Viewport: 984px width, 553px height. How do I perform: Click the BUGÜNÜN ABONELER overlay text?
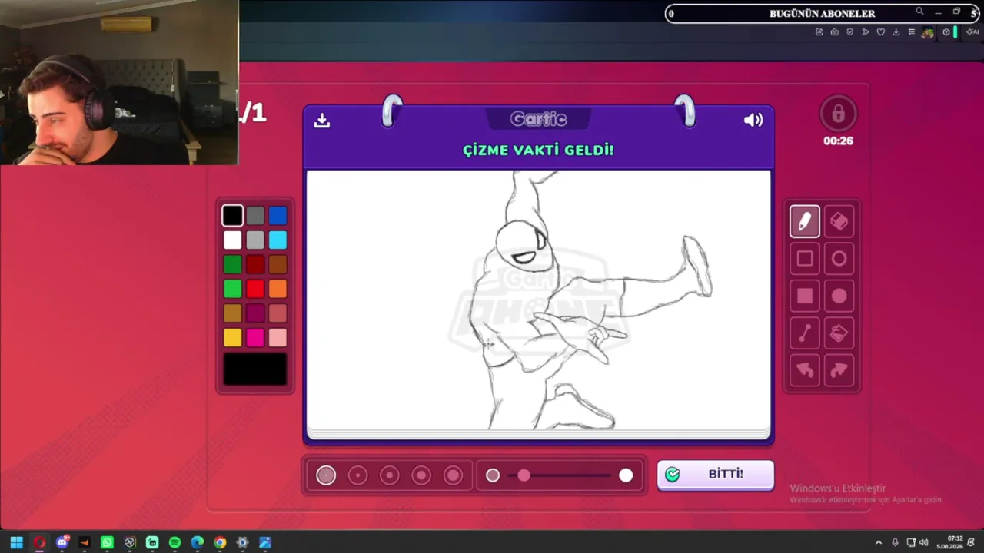822,13
